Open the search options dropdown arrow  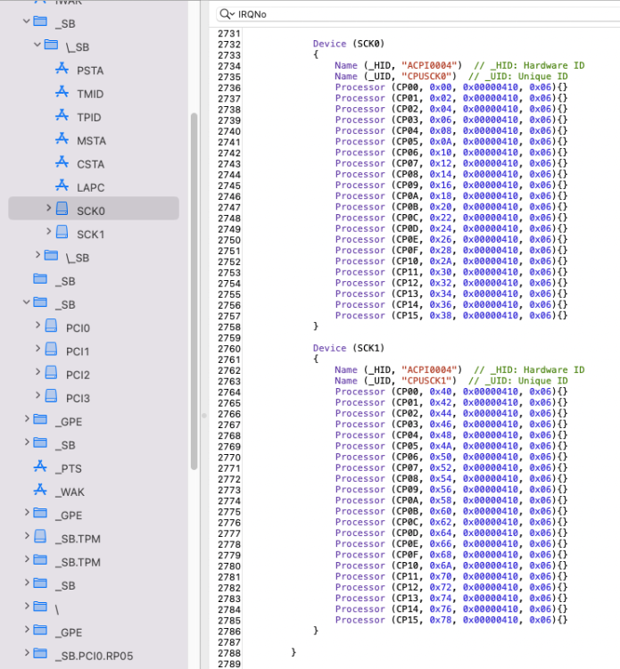pyautogui.click(x=233, y=14)
